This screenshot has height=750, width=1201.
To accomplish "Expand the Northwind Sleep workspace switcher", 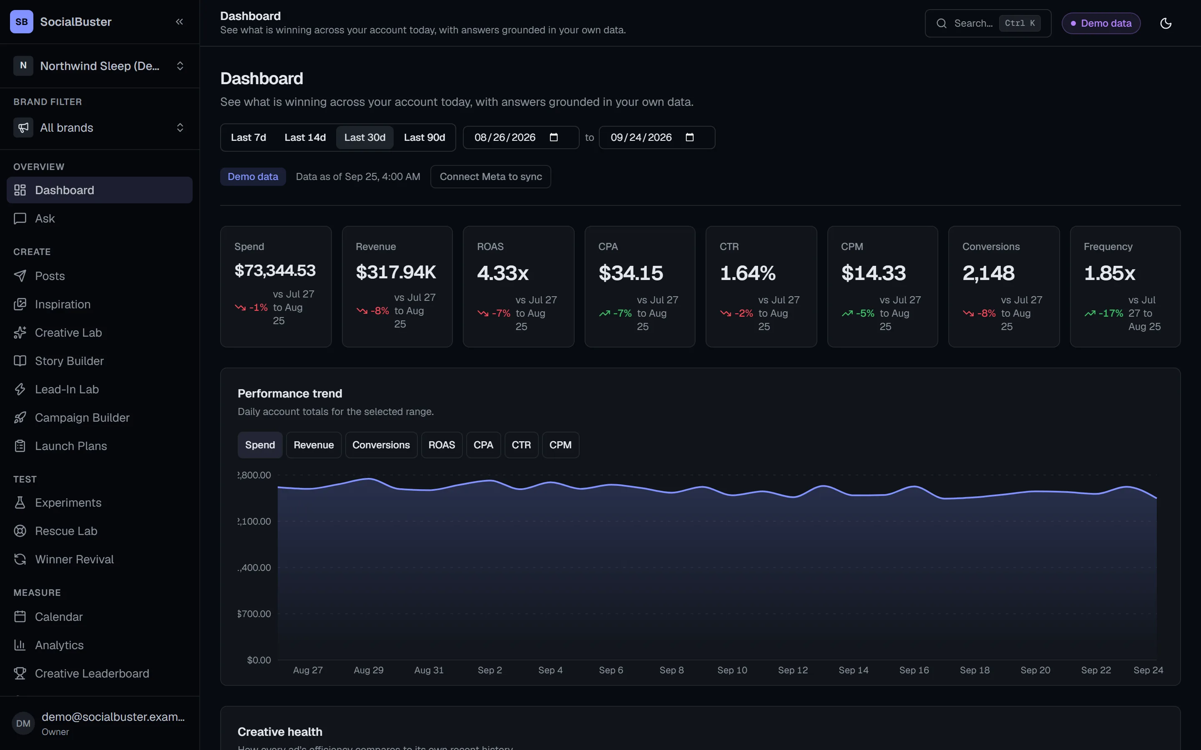I will coord(100,65).
